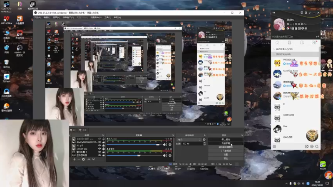Image resolution: width=333 pixels, height=187 pixels.
Task: Toggle lock on 123123.png source
Action: 103,149
